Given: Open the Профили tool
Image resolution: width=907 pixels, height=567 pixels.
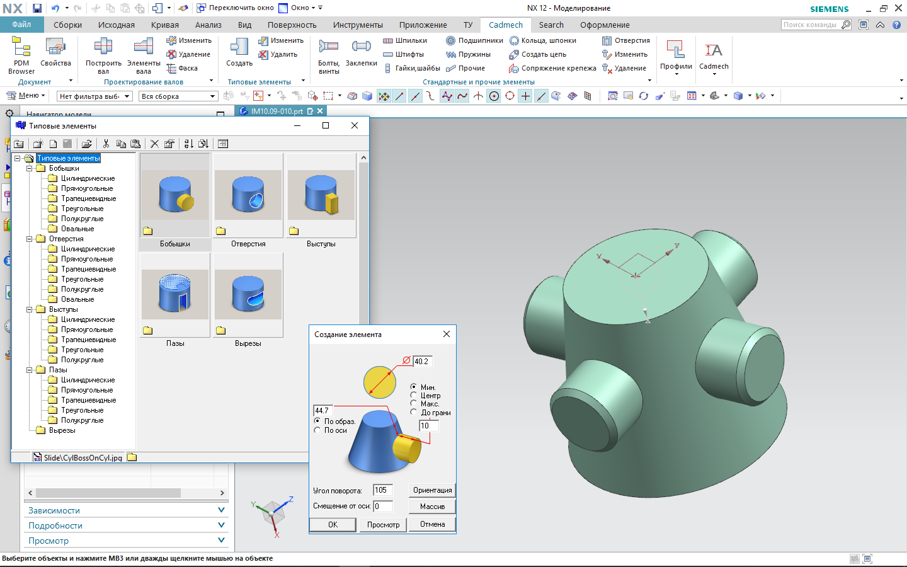Looking at the screenshot, I should [676, 52].
